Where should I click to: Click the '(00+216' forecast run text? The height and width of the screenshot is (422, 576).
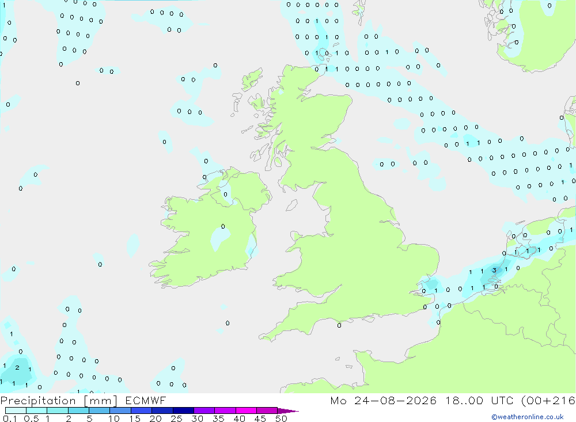coord(548,400)
